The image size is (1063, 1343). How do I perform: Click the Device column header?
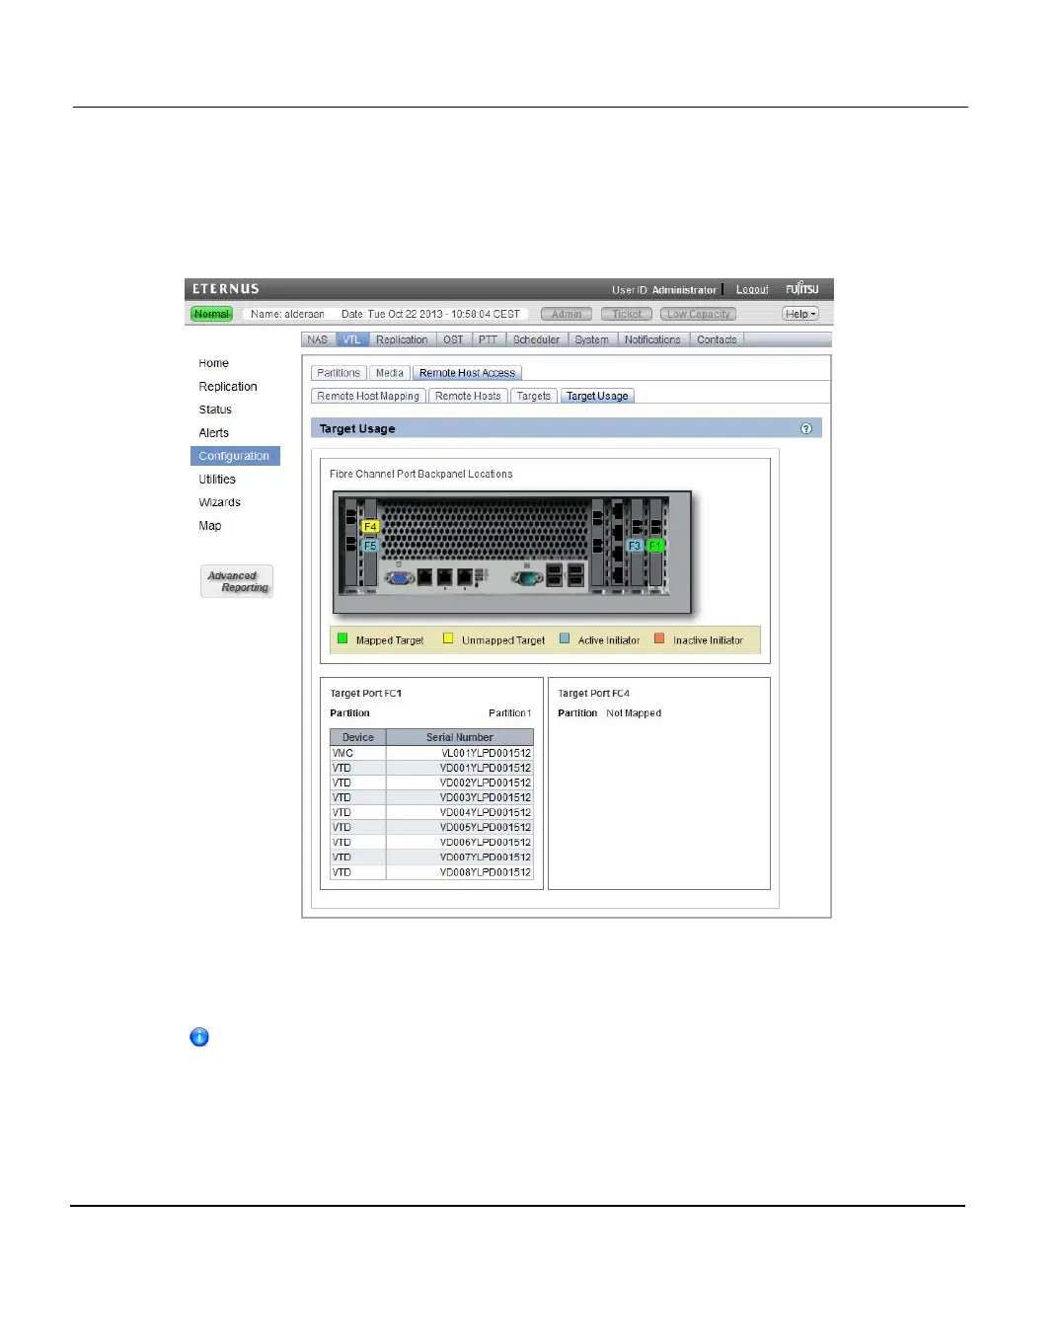358,737
